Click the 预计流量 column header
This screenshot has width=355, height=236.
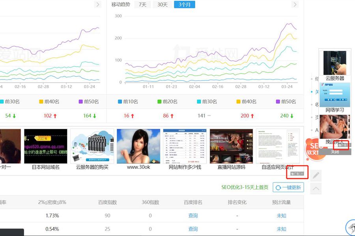(281, 202)
